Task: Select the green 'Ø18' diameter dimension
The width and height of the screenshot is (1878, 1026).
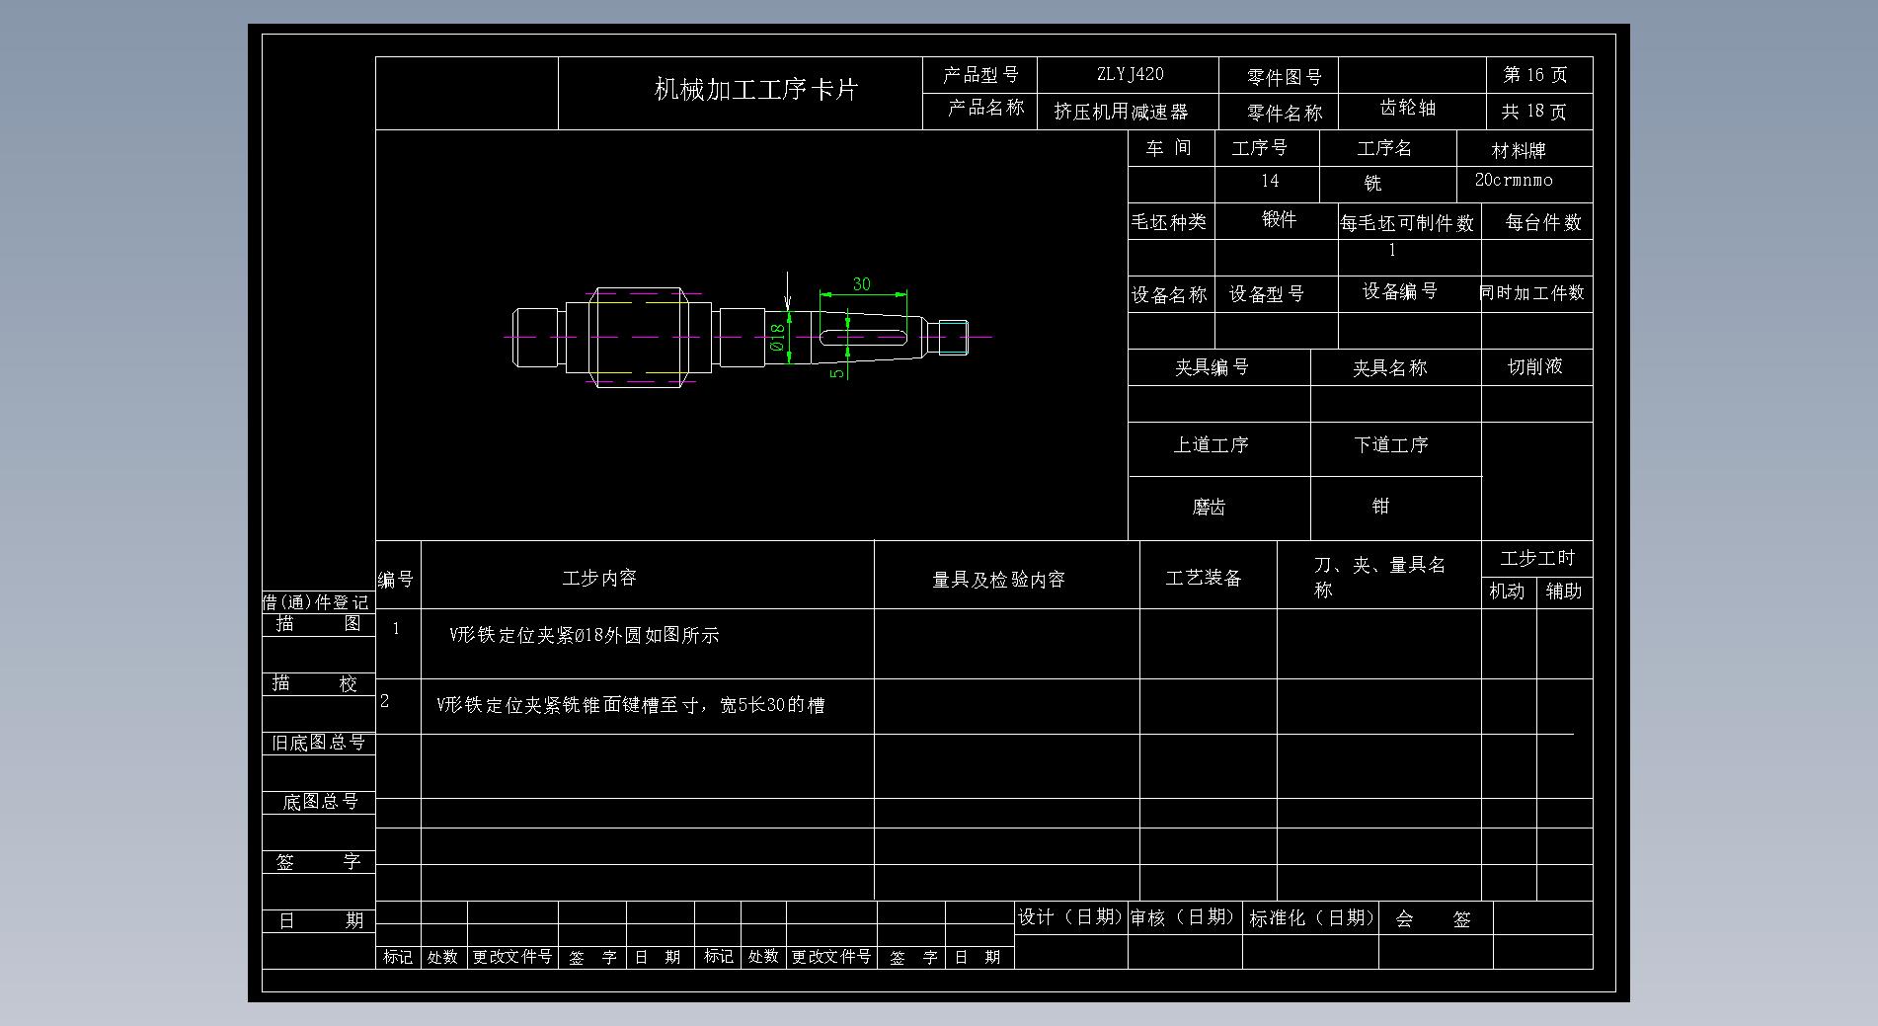Action: point(777,337)
